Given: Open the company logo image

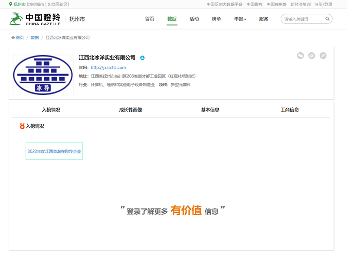Looking at the screenshot, I should pyautogui.click(x=43, y=75).
